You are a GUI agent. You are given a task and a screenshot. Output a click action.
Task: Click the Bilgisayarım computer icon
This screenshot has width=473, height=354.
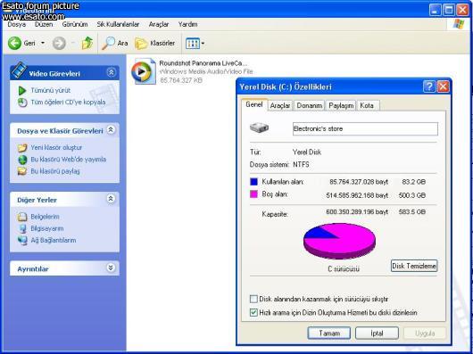pos(22,228)
